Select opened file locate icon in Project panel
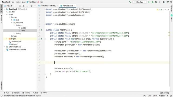The height and width of the screenshot is (97, 173). [20, 6]
